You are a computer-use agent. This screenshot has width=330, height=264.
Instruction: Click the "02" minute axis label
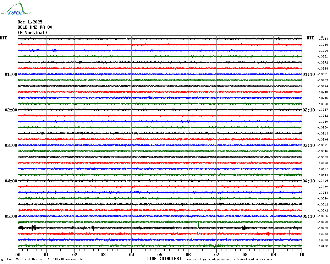pyautogui.click(x=75, y=255)
